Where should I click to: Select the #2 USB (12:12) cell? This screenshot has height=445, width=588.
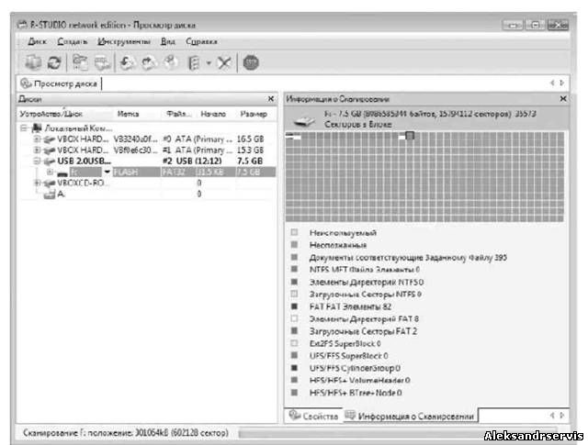tap(192, 161)
